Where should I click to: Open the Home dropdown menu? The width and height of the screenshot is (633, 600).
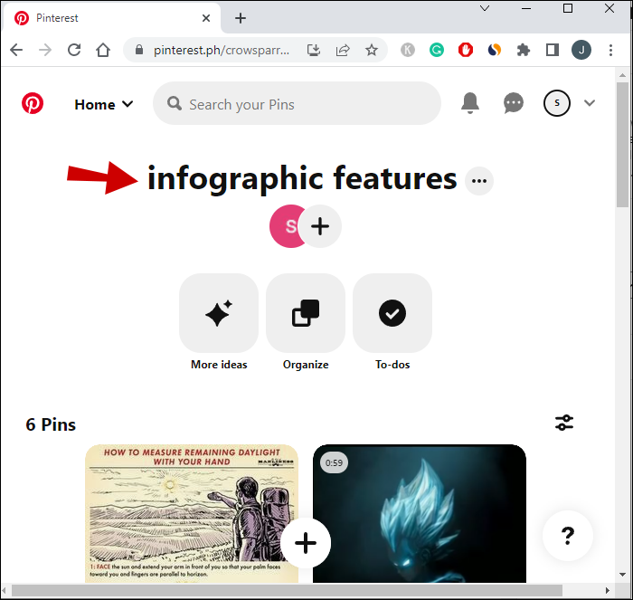coord(104,105)
